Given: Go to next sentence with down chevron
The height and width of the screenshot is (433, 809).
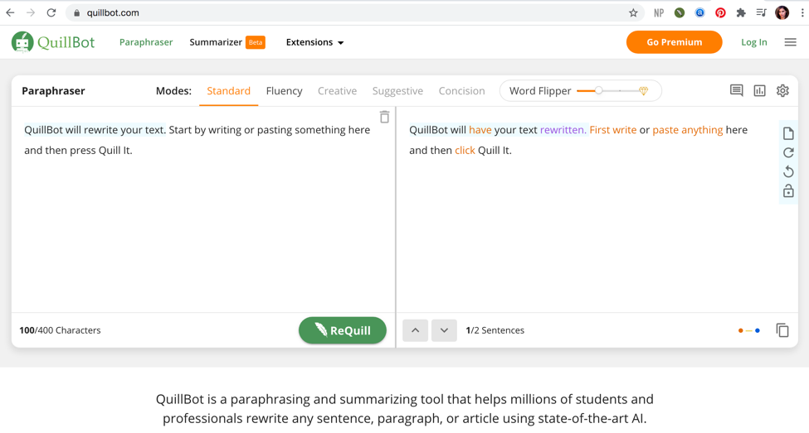Looking at the screenshot, I should click(x=444, y=330).
